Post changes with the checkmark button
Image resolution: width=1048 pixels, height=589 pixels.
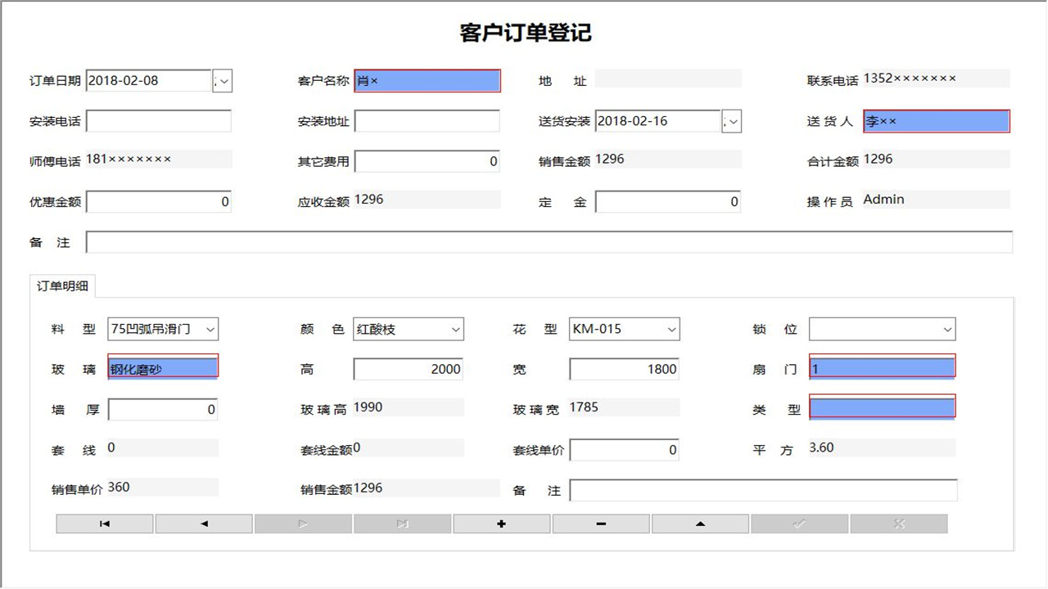point(800,523)
